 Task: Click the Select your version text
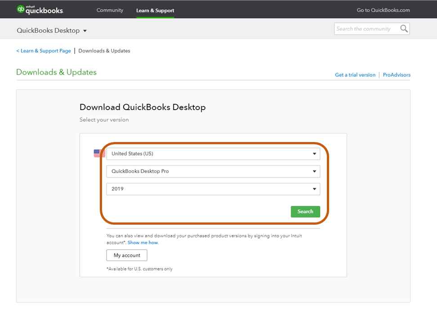click(104, 120)
